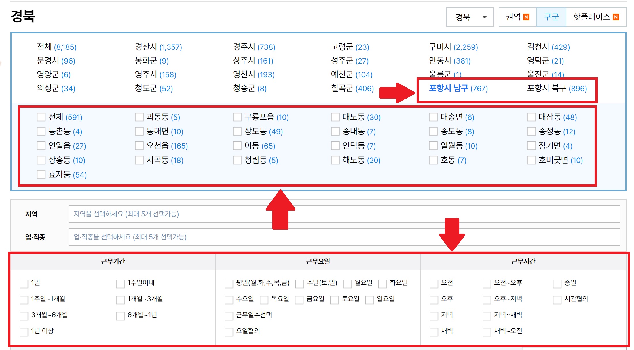Select the 1주일이내 work period checkbox
Image resolution: width=634 pixels, height=350 pixels.
point(120,284)
